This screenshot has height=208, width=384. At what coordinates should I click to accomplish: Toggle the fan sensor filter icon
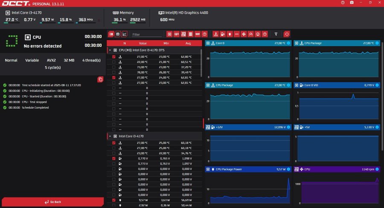point(244,34)
